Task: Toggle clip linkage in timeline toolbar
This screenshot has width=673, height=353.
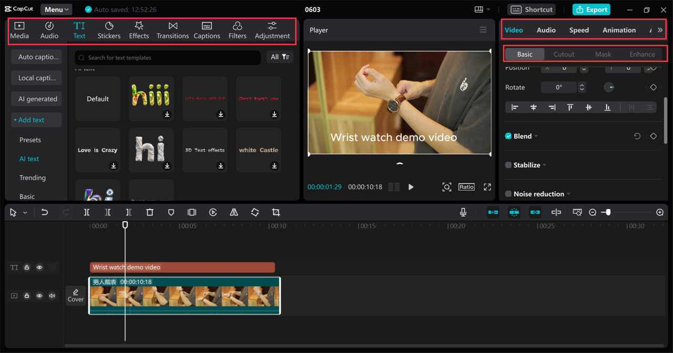Action: (535, 212)
